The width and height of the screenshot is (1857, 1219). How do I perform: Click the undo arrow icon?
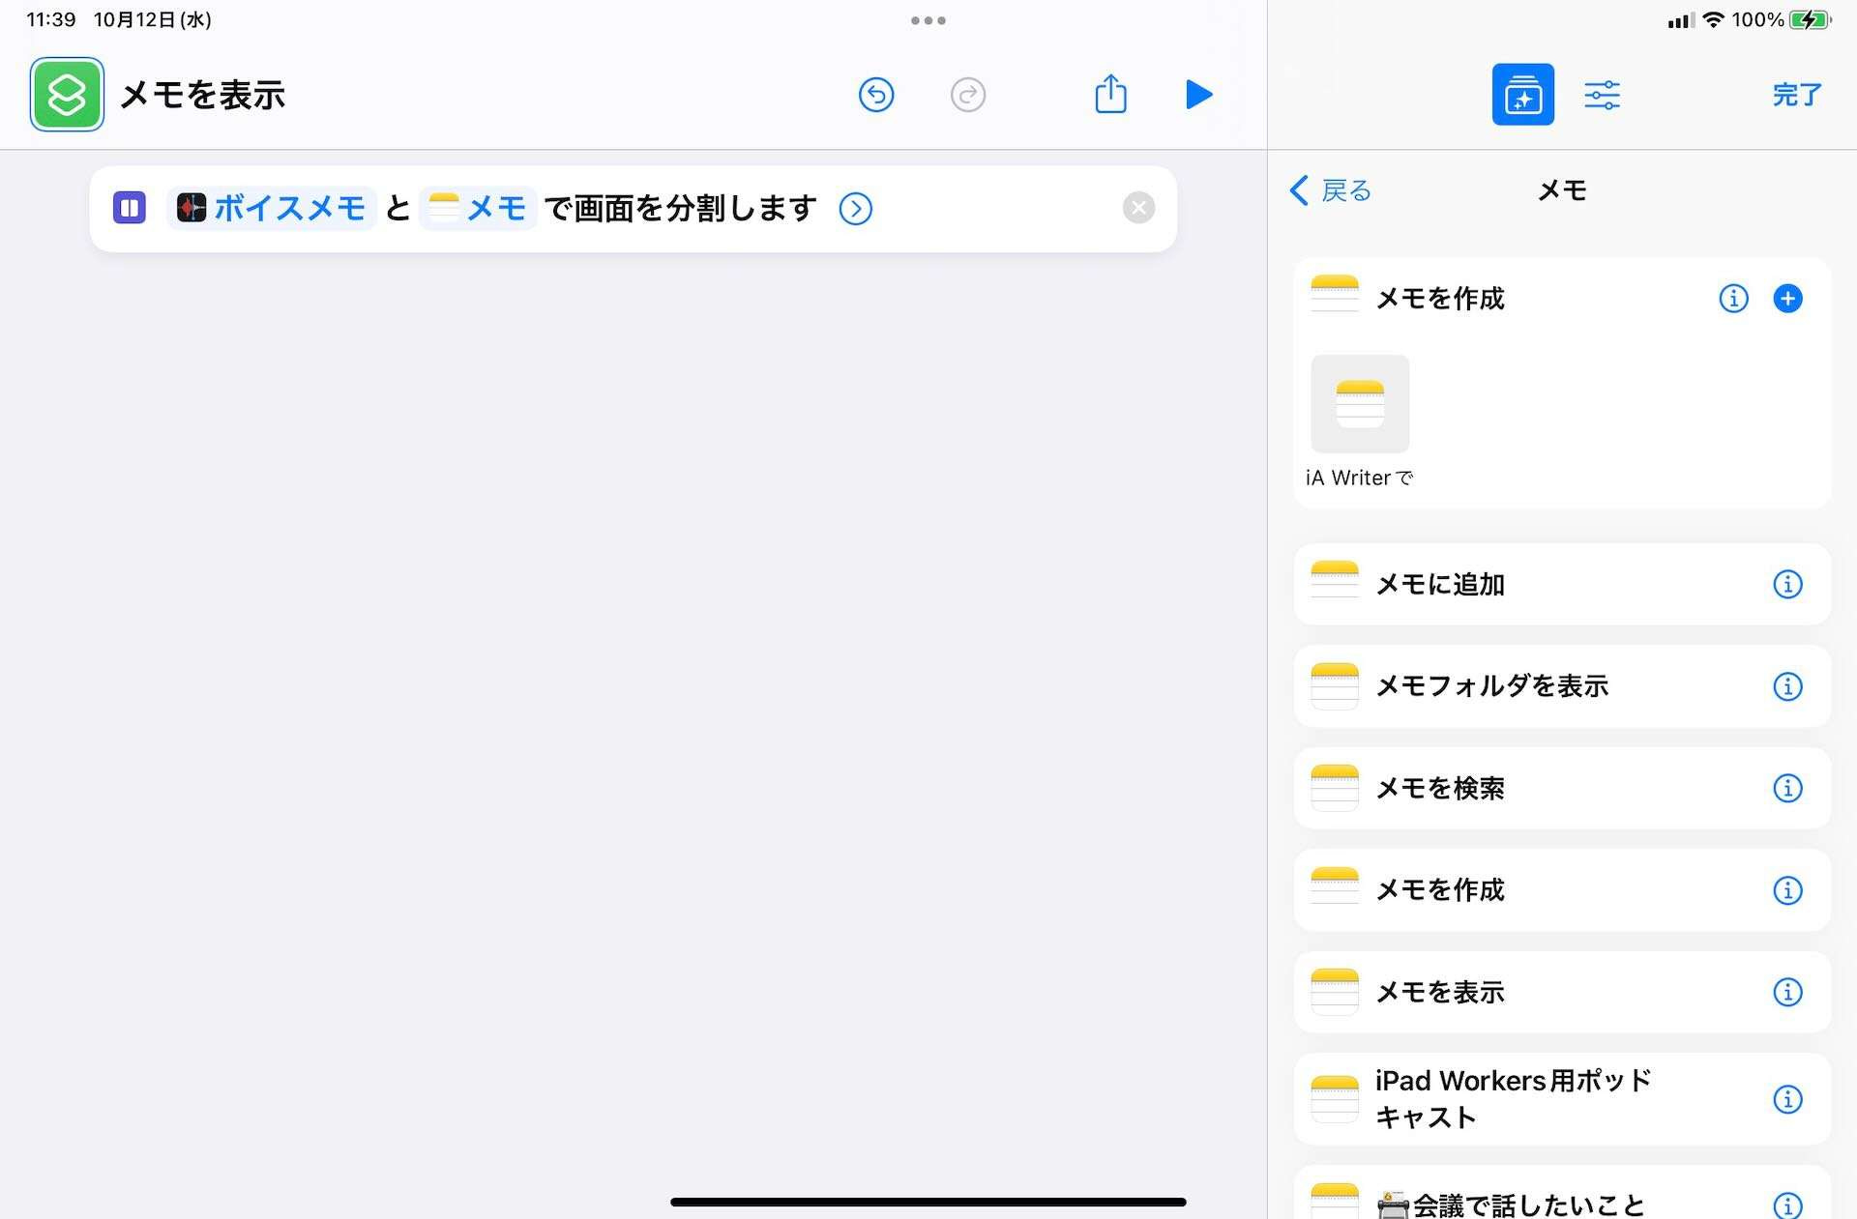[x=876, y=95]
